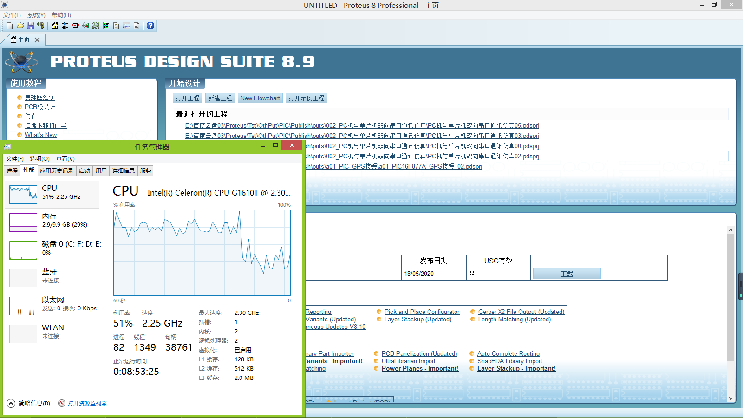Click the resource monitor icon in Task Manager
Screen dimensions: 743x418
pos(62,403)
